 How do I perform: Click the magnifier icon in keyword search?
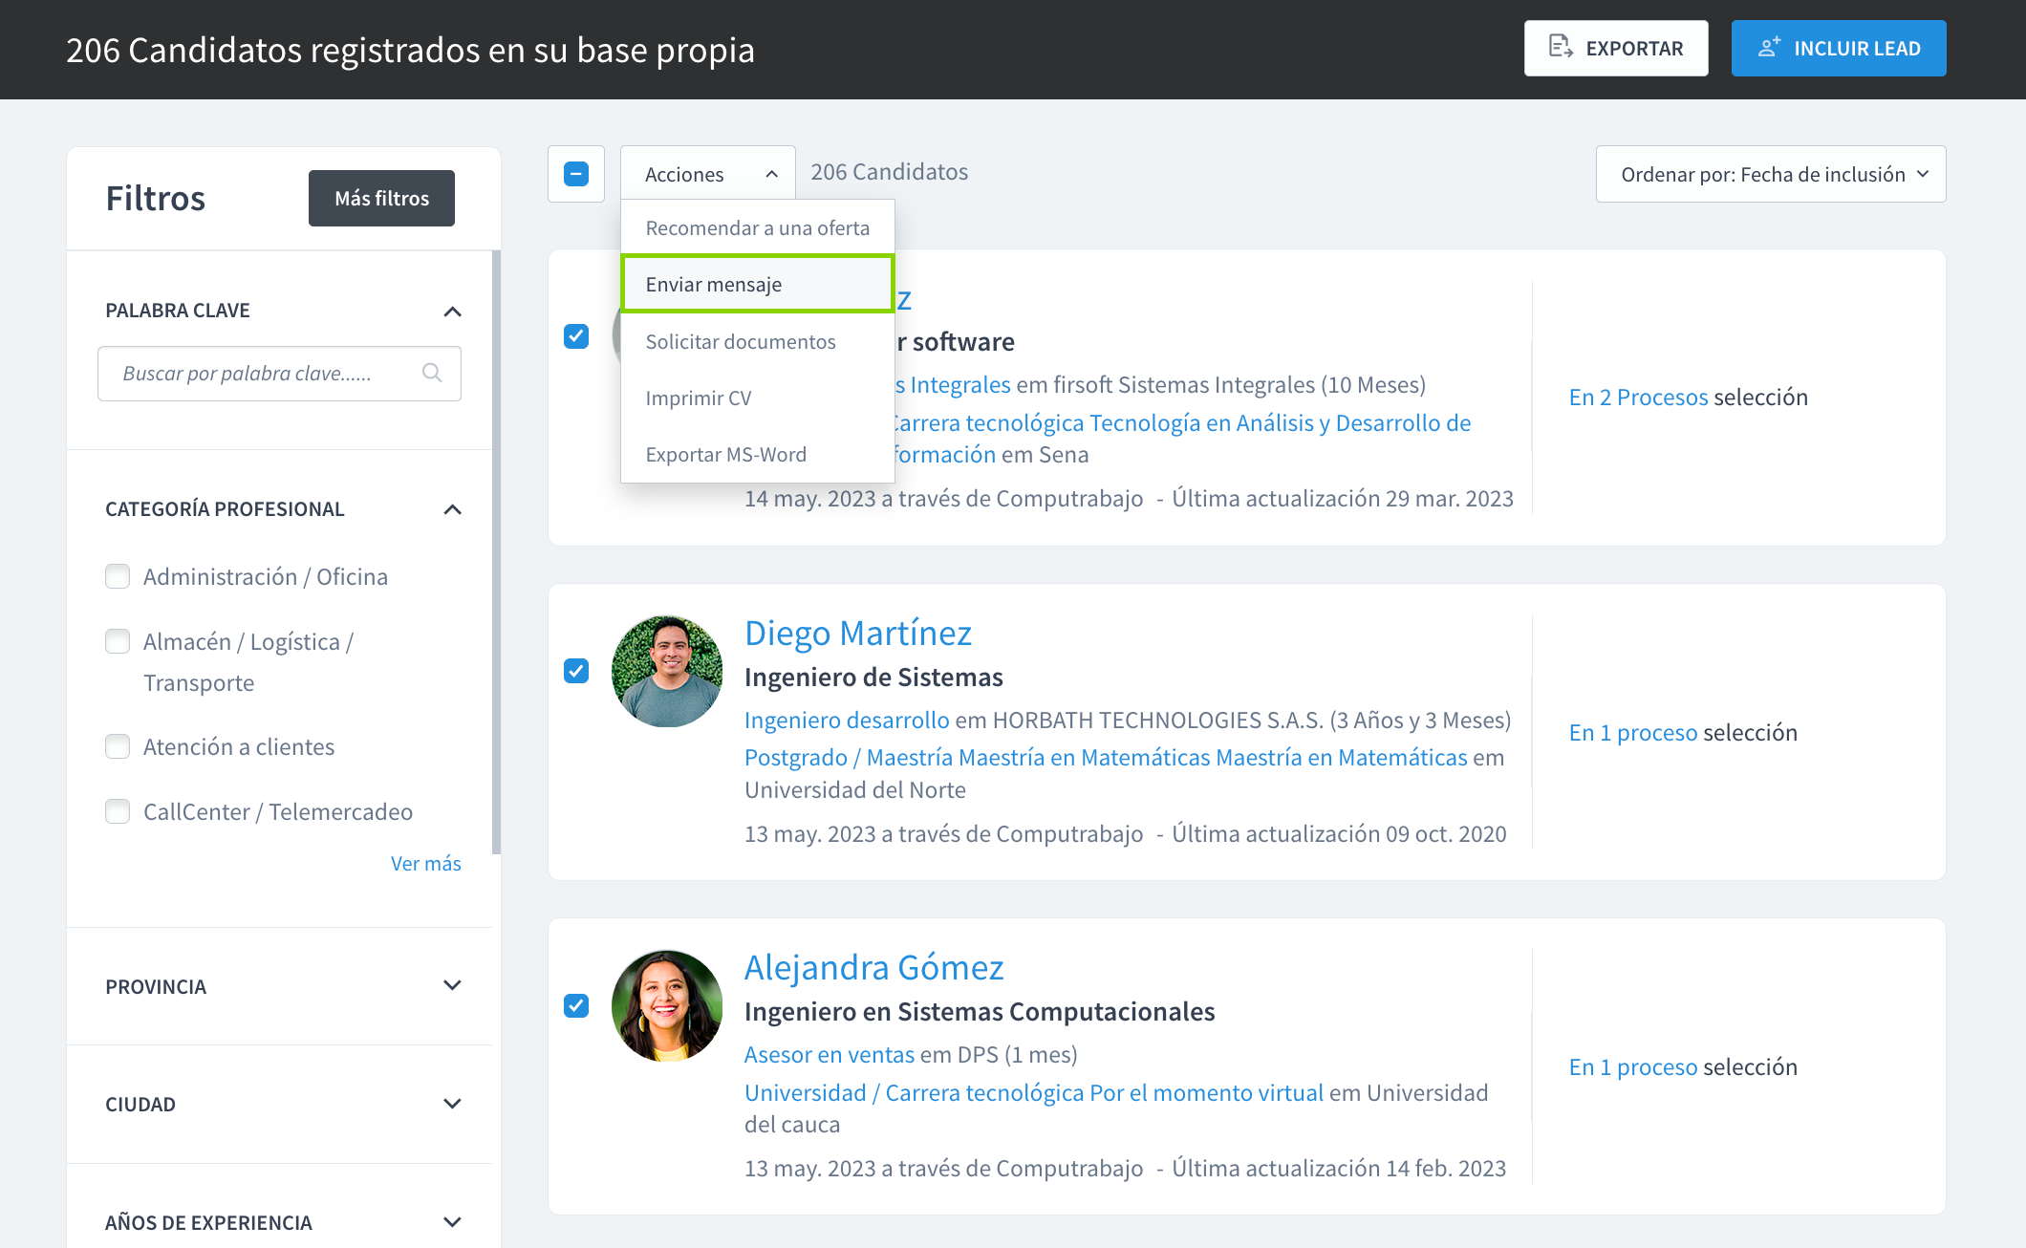pos(432,373)
